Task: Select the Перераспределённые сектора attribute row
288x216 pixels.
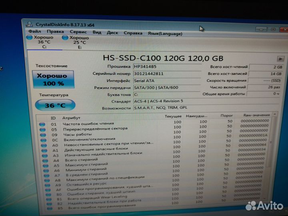Action: (154, 128)
